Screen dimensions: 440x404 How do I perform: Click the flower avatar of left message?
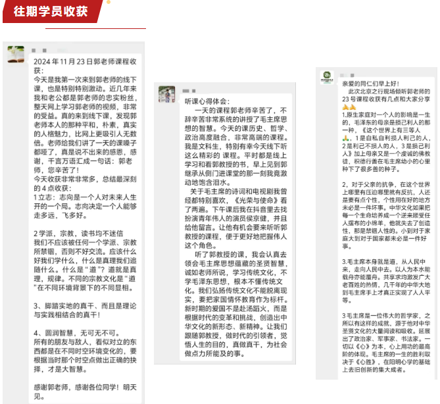point(16,54)
